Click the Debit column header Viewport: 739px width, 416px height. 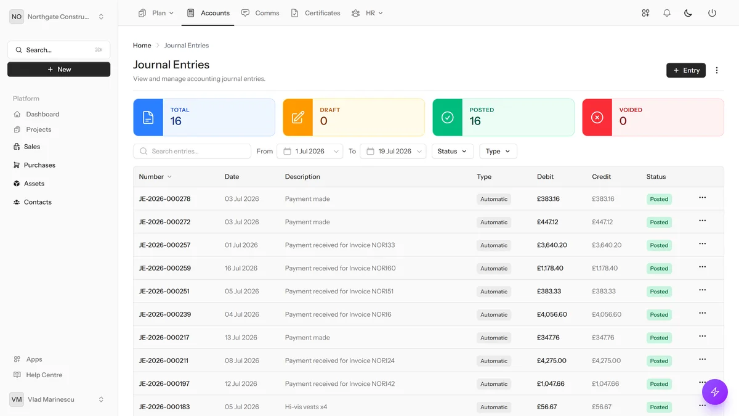pyautogui.click(x=546, y=176)
